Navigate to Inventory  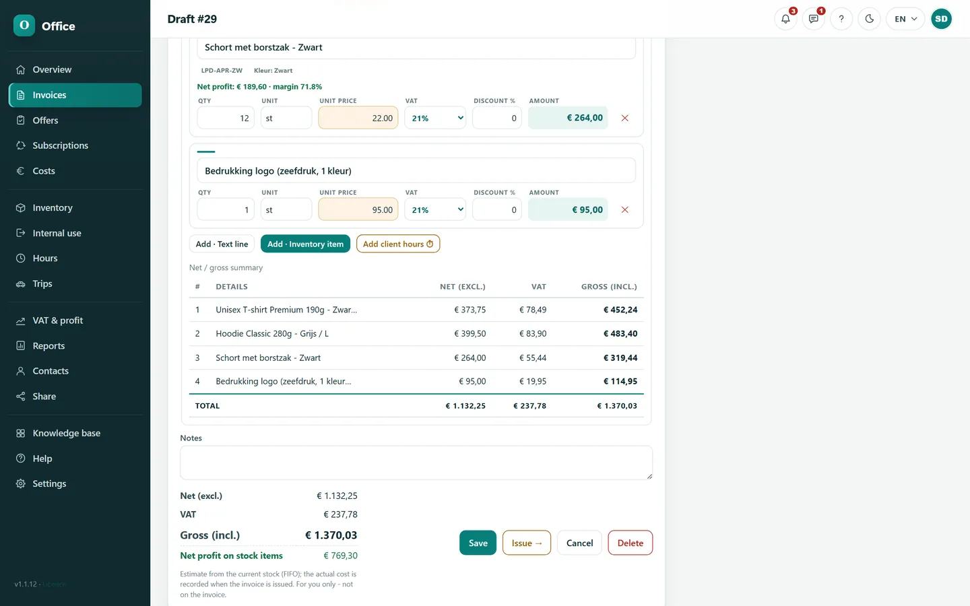(x=75, y=207)
